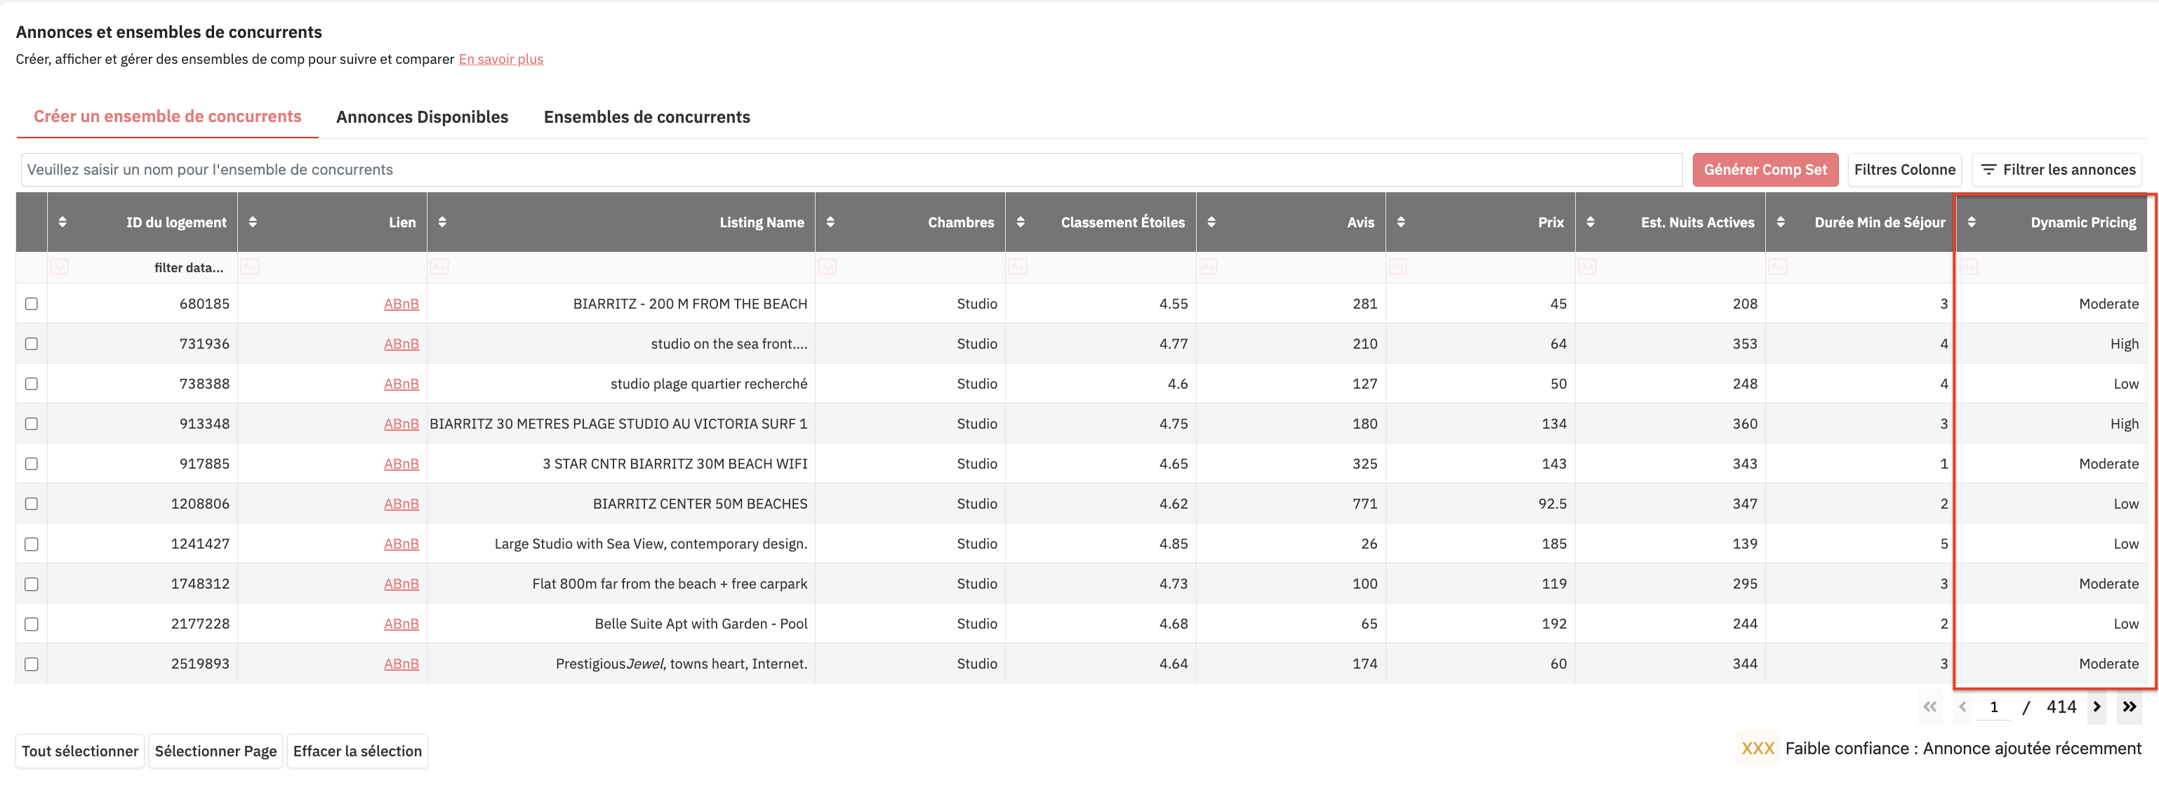Sort by Avis column
This screenshot has height=790, width=2159.
(1212, 222)
